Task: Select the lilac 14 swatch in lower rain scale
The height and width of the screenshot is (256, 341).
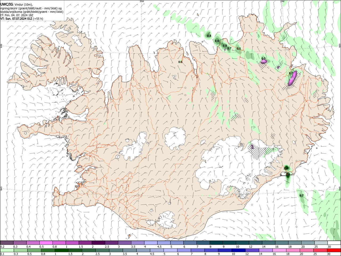Action: [x=266, y=250]
